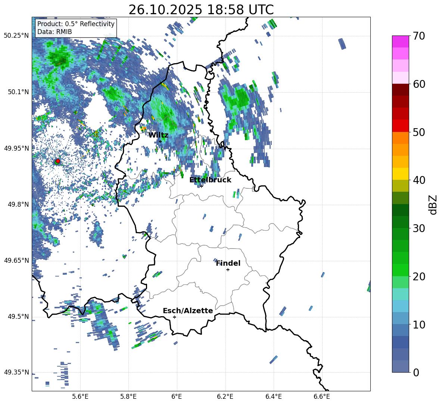The image size is (442, 404).
Task: Click the orange colorbar swatch above 50
Action: [x=400, y=138]
